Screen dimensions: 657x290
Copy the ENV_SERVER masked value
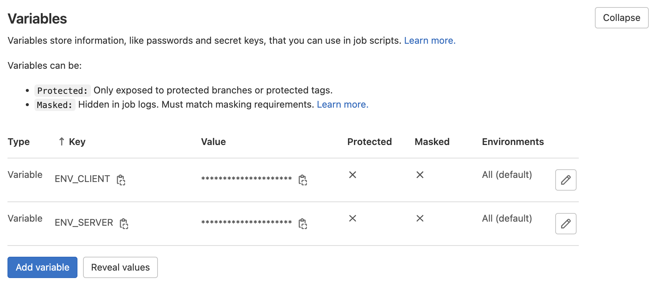303,223
